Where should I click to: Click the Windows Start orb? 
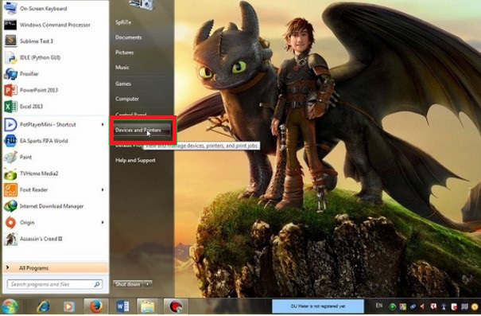click(10, 306)
